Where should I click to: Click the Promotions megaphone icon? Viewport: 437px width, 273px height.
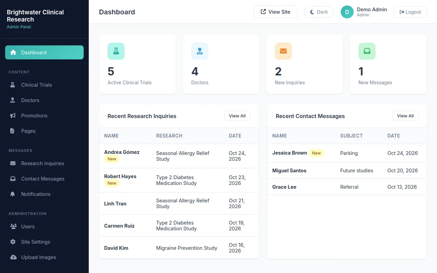point(13,116)
